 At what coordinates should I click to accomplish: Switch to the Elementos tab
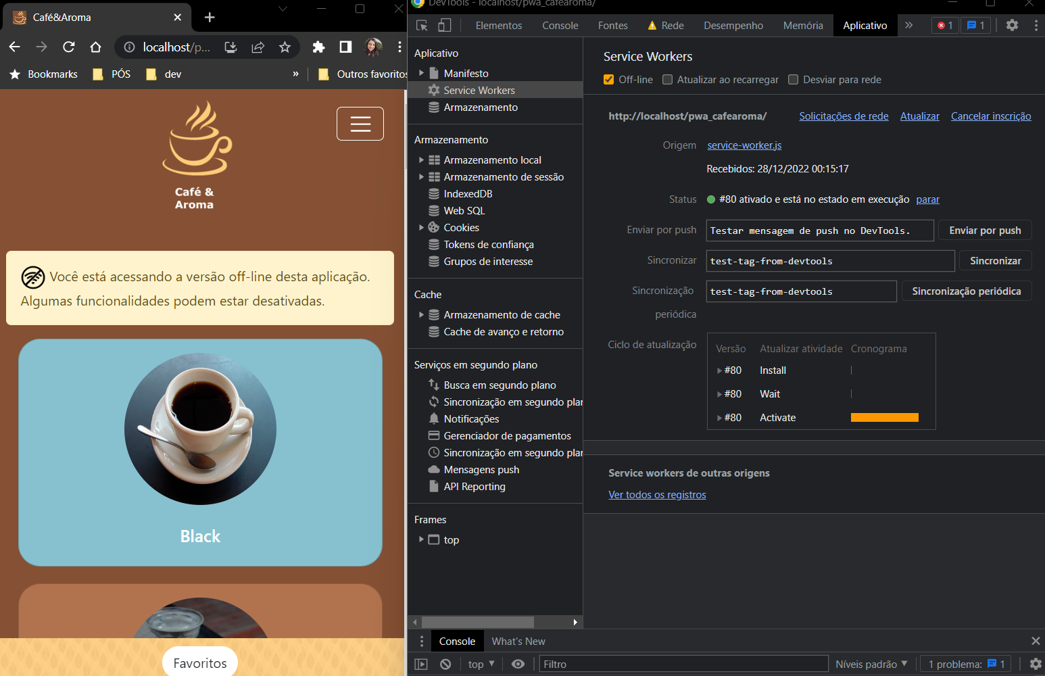(x=499, y=25)
